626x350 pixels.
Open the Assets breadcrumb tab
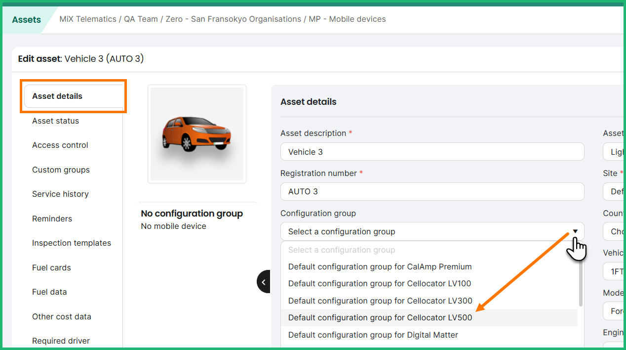click(x=27, y=20)
